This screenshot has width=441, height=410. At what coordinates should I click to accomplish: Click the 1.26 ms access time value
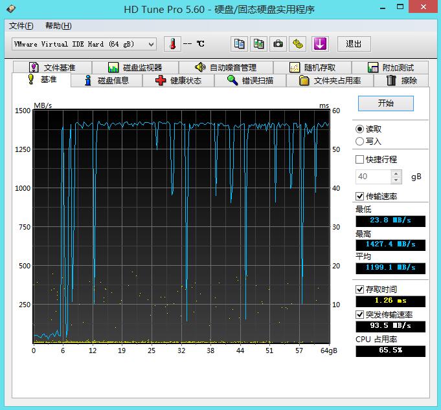[x=390, y=301]
